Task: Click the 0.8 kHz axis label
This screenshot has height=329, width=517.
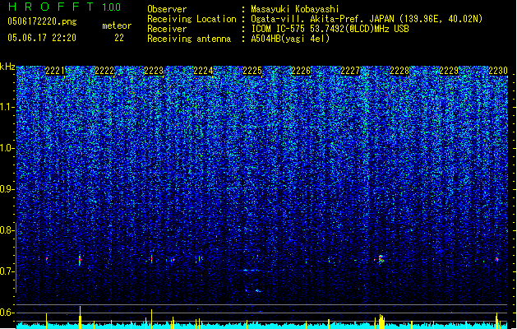Action: click(x=7, y=230)
